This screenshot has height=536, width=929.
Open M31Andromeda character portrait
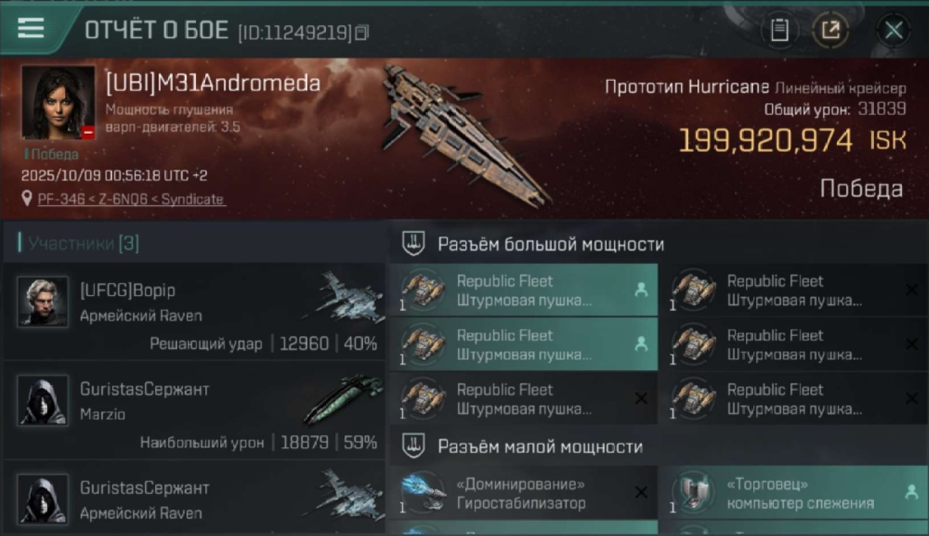pos(58,102)
